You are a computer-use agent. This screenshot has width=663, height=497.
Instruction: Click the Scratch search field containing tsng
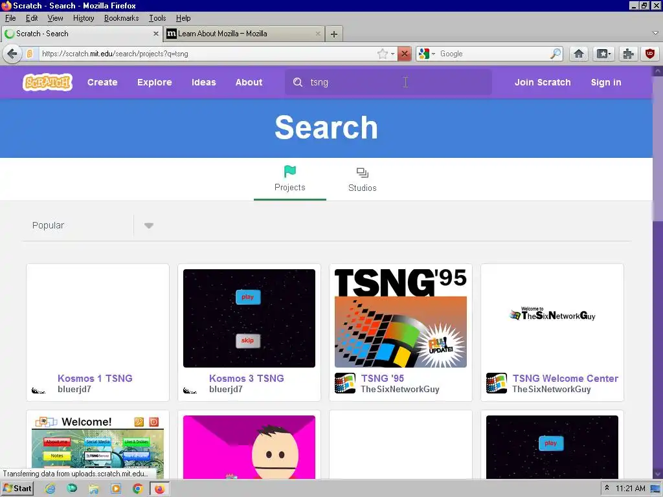coord(388,82)
